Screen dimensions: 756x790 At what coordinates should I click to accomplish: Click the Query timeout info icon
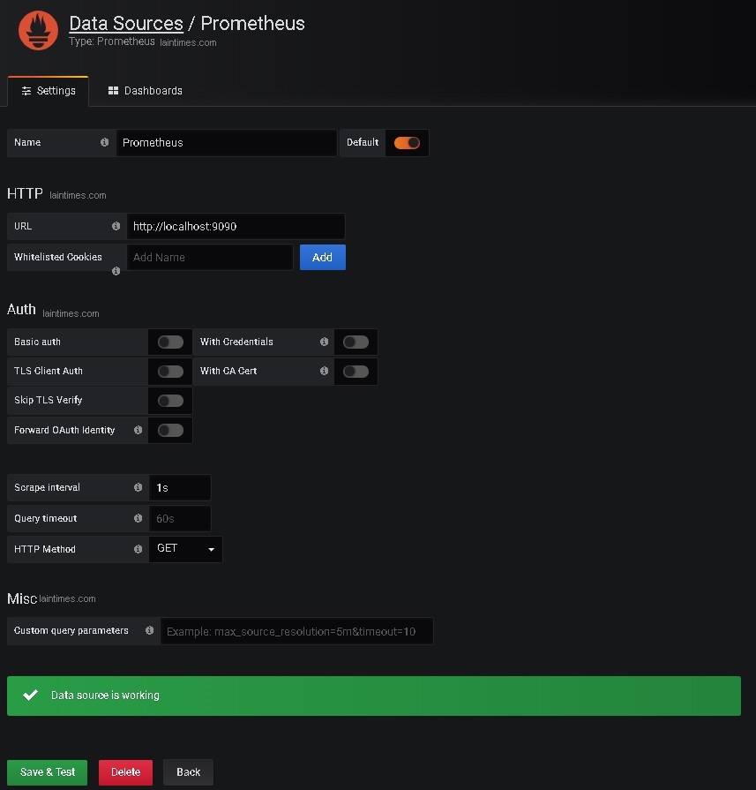[x=138, y=518]
